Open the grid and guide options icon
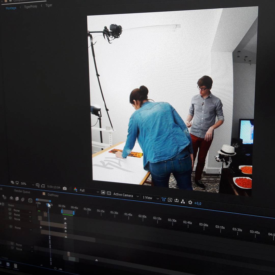The width and height of the screenshot is (275, 275). click(38, 185)
